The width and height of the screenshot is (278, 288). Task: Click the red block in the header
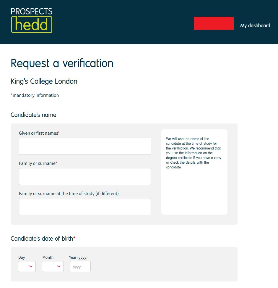click(x=214, y=23)
